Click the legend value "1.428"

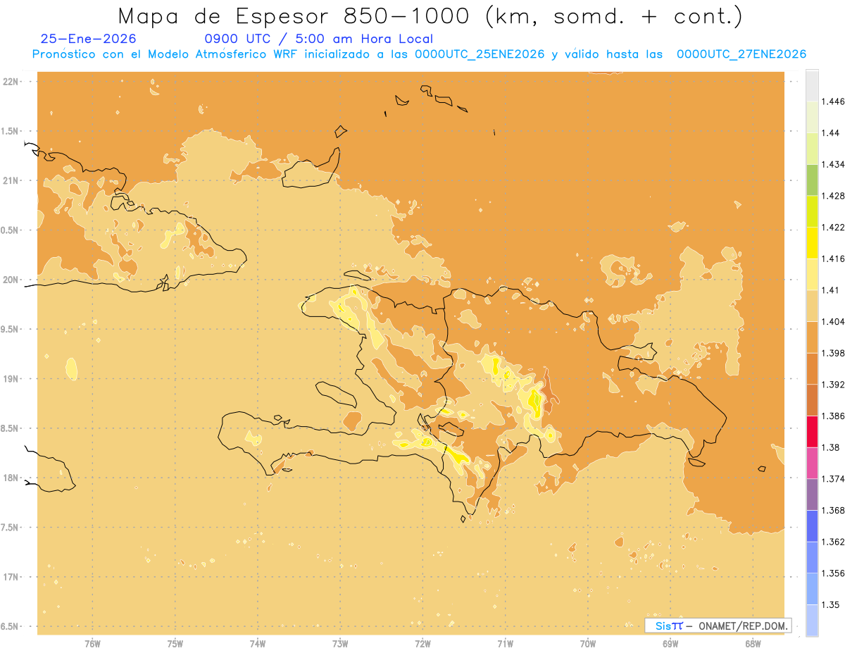[x=833, y=196]
